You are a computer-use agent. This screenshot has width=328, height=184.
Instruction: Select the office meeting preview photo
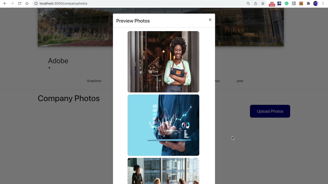[x=163, y=171]
